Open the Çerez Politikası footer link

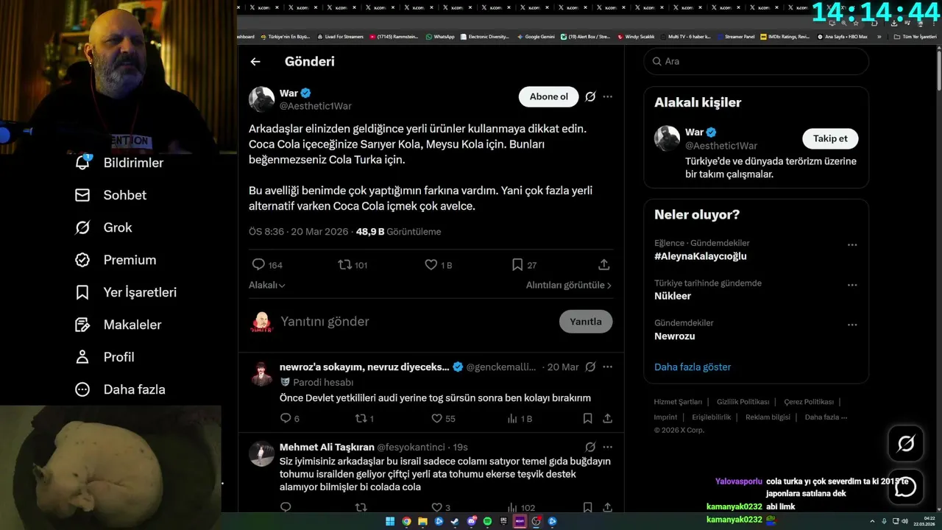click(809, 402)
